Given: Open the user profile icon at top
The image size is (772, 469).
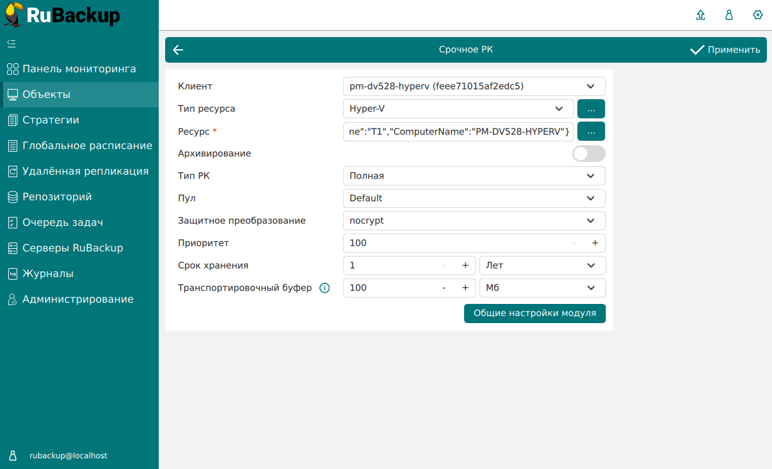Looking at the screenshot, I should point(728,15).
